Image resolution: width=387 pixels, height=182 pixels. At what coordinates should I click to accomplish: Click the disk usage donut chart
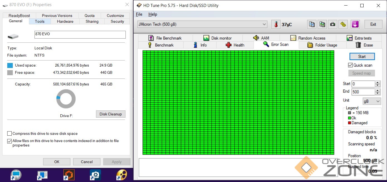click(66, 99)
